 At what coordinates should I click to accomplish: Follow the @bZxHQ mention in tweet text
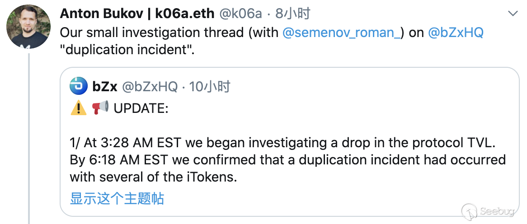455,33
